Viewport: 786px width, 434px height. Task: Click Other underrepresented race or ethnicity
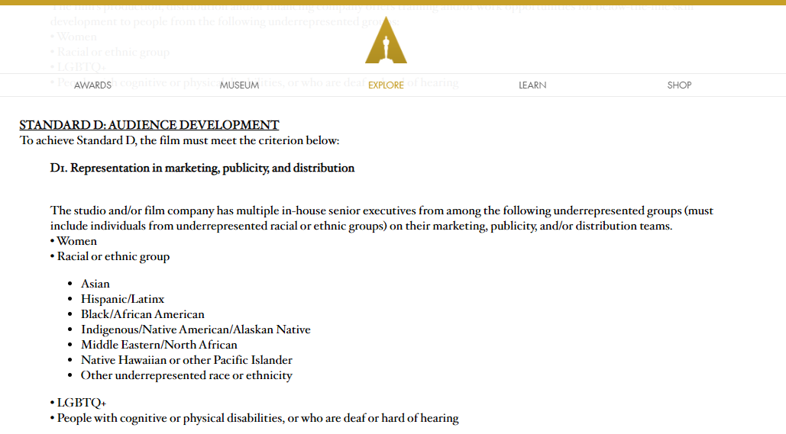pyautogui.click(x=186, y=375)
